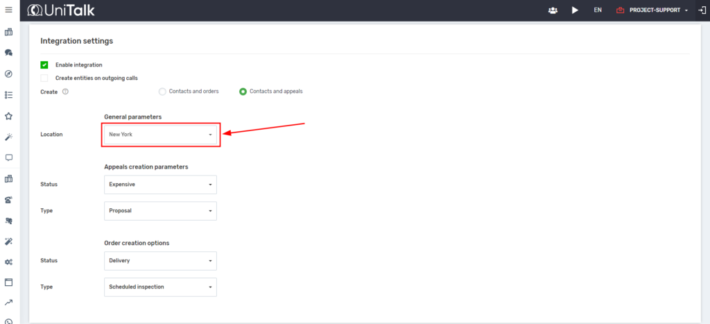Open the Location dropdown showing New York
The height and width of the screenshot is (324, 710).
click(160, 135)
